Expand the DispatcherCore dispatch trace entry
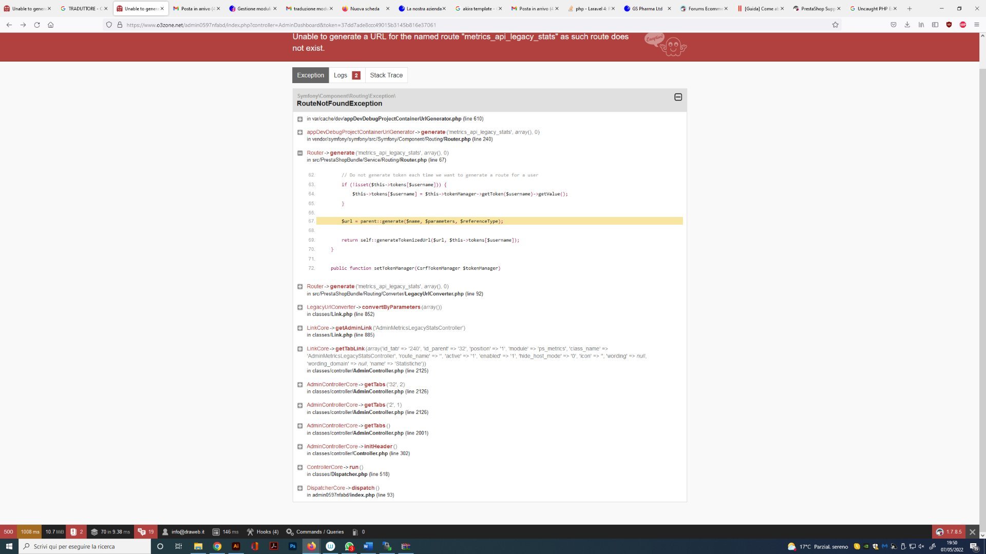Screen dimensions: 986x554 coord(300,488)
